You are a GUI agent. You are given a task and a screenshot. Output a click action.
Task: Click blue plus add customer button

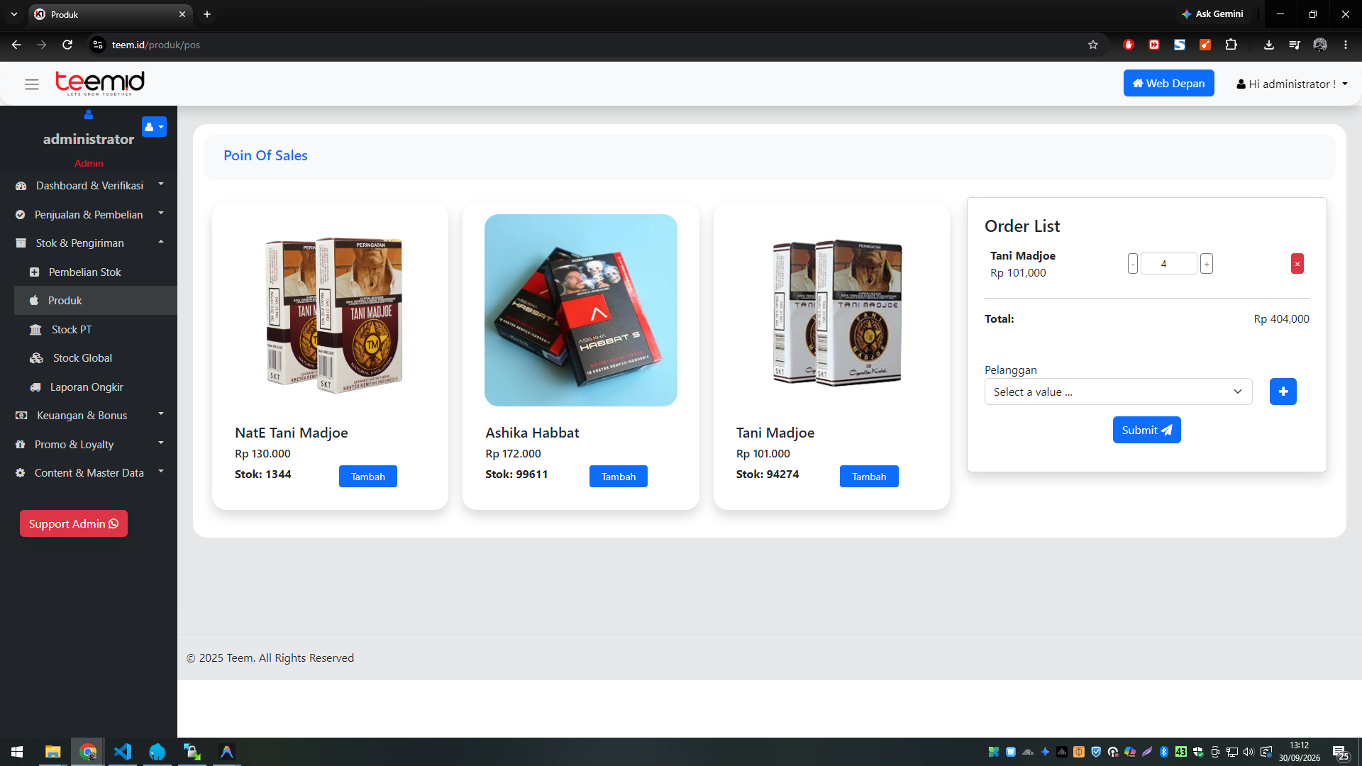[1283, 392]
